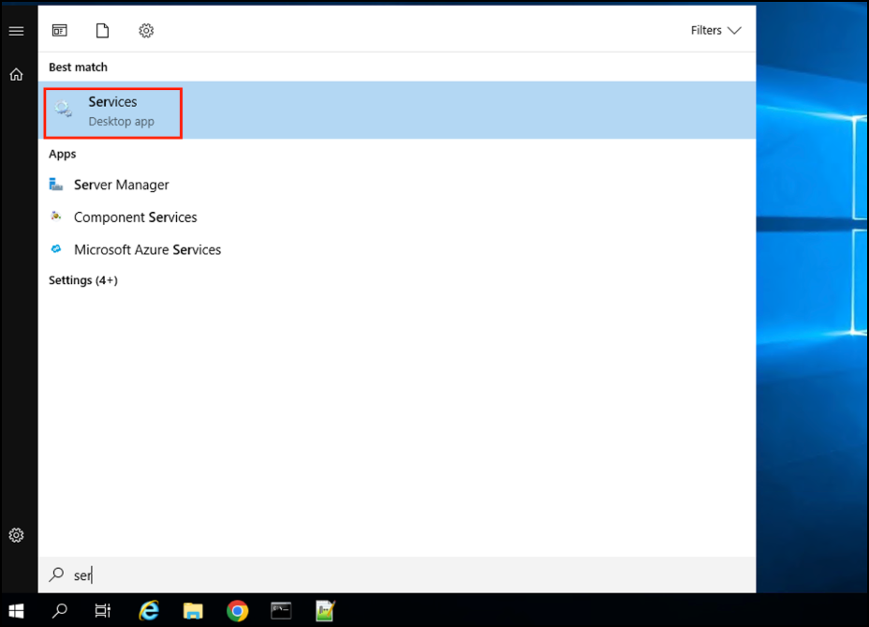Open Component Services result
Viewport: 869px width, 627px height.
[x=135, y=216]
